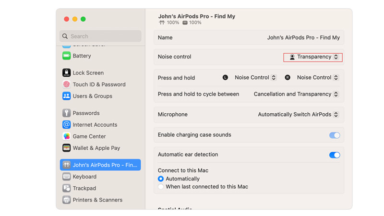The height and width of the screenshot is (216, 384).
Task: Click the Microphone label
Action: tap(173, 115)
